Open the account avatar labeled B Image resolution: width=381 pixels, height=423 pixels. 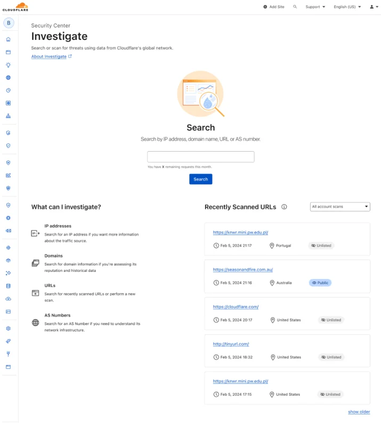point(9,23)
